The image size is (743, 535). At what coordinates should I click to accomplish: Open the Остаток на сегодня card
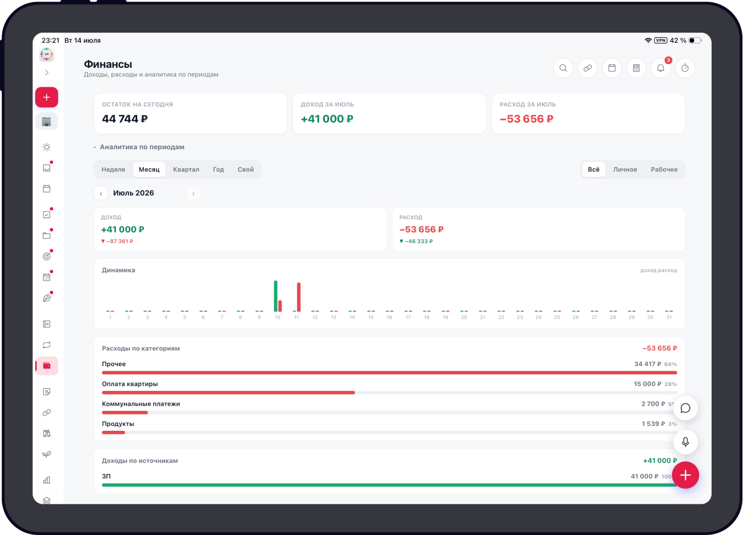tap(190, 113)
